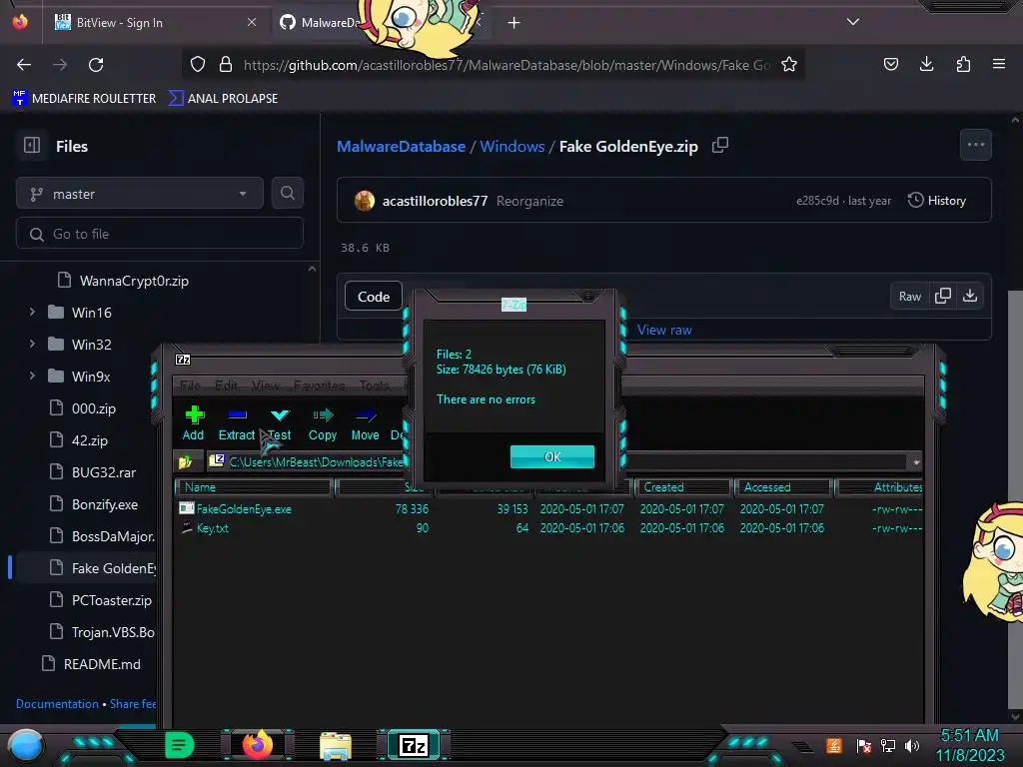1023x767 pixels.
Task: Open the Tools menu in 7-Zip
Action: coord(375,385)
